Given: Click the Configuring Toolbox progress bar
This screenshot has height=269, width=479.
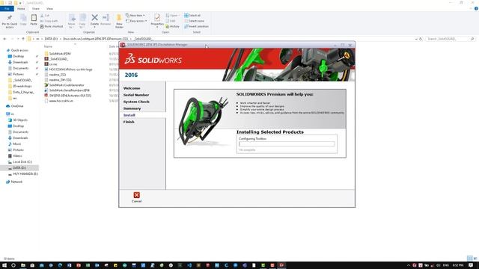Looking at the screenshot, I should pyautogui.click(x=287, y=144).
